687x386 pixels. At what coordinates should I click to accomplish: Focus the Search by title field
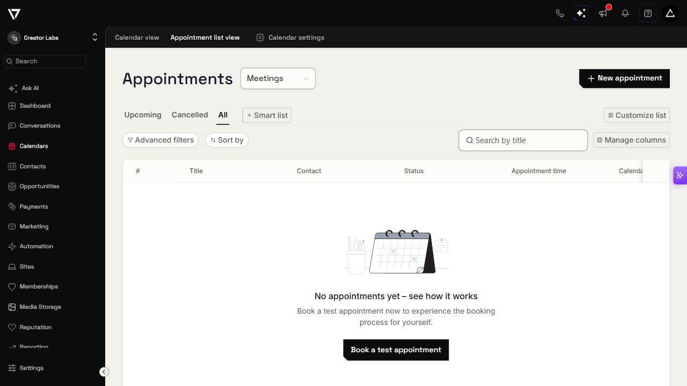[523, 140]
